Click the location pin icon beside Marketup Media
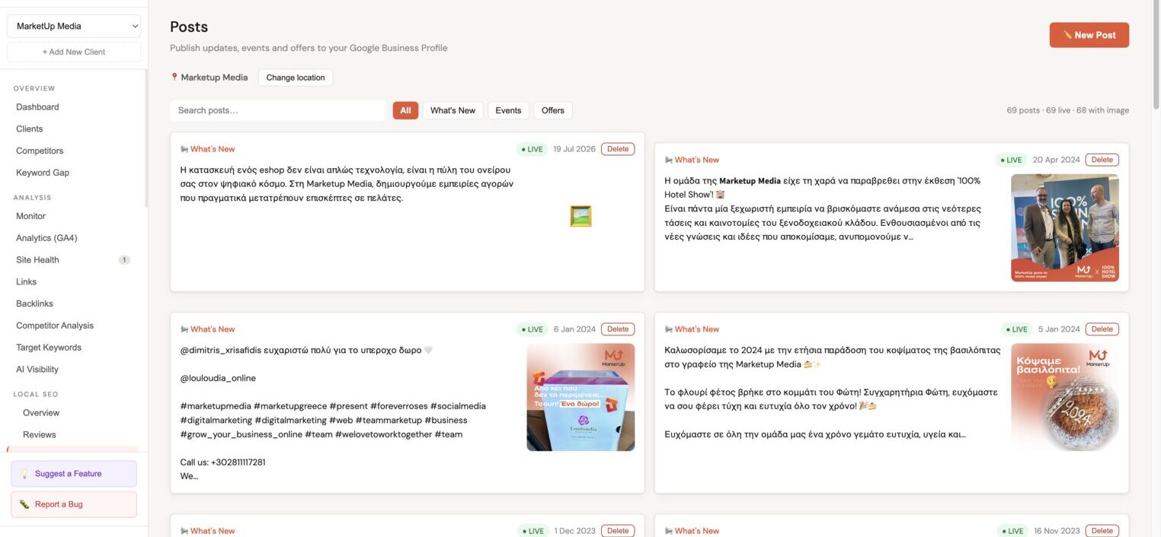Viewport: 1161px width, 537px height. pos(174,77)
